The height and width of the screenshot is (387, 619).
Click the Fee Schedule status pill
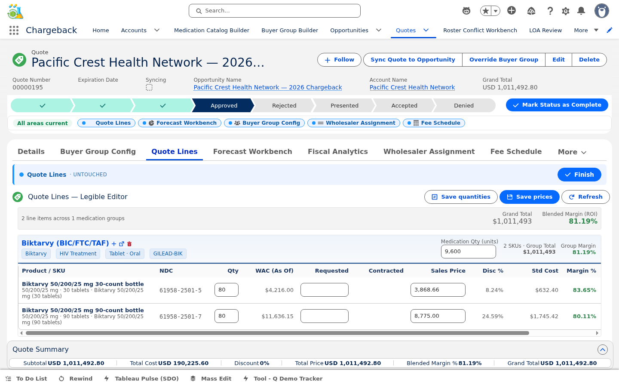coord(434,123)
